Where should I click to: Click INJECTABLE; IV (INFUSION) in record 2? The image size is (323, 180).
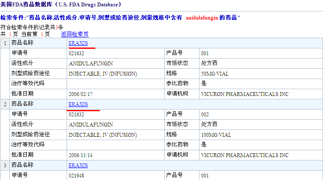tap(103, 135)
